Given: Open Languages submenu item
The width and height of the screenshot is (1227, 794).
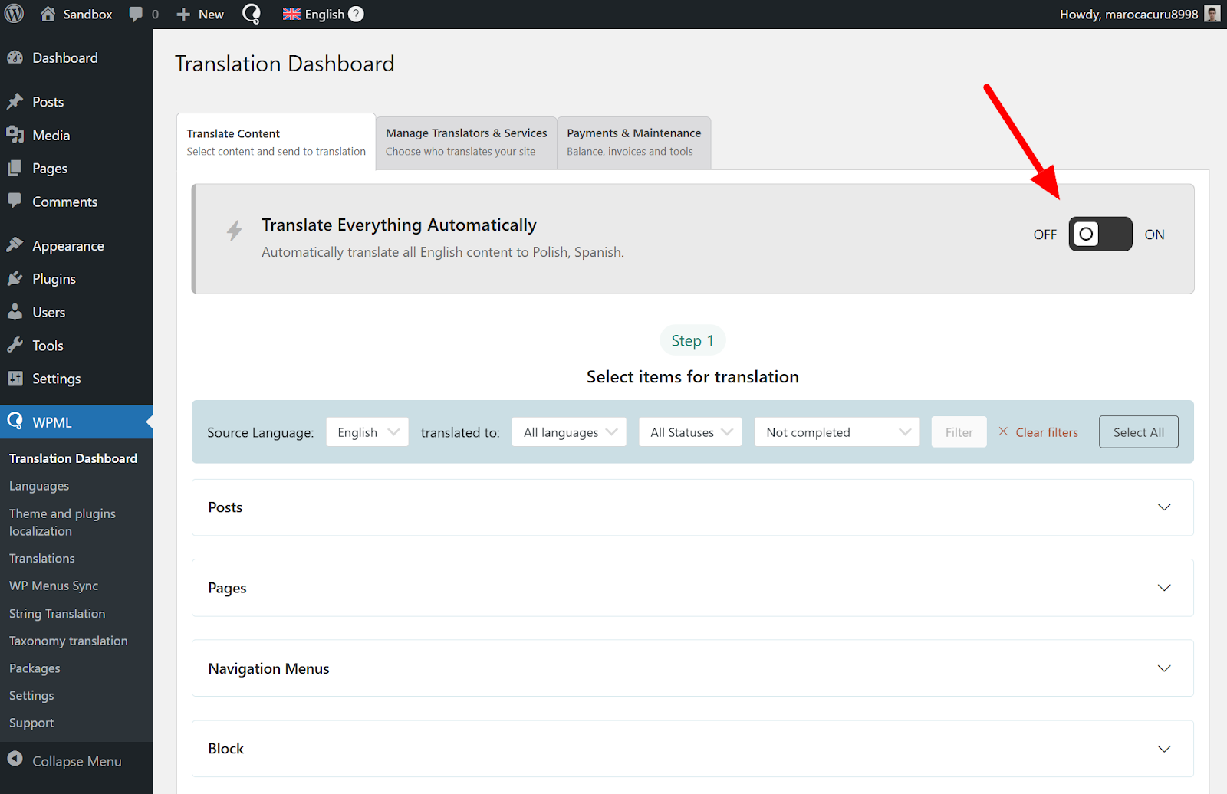Looking at the screenshot, I should [x=39, y=486].
